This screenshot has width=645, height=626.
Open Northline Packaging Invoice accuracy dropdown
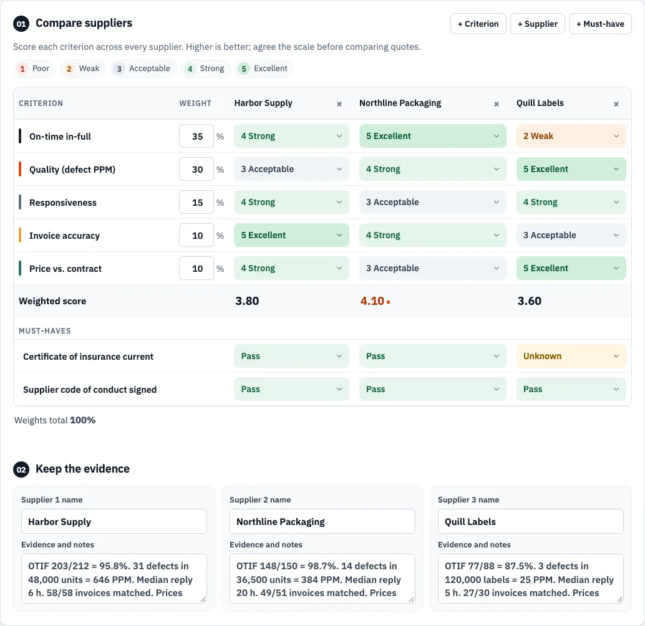[432, 235]
